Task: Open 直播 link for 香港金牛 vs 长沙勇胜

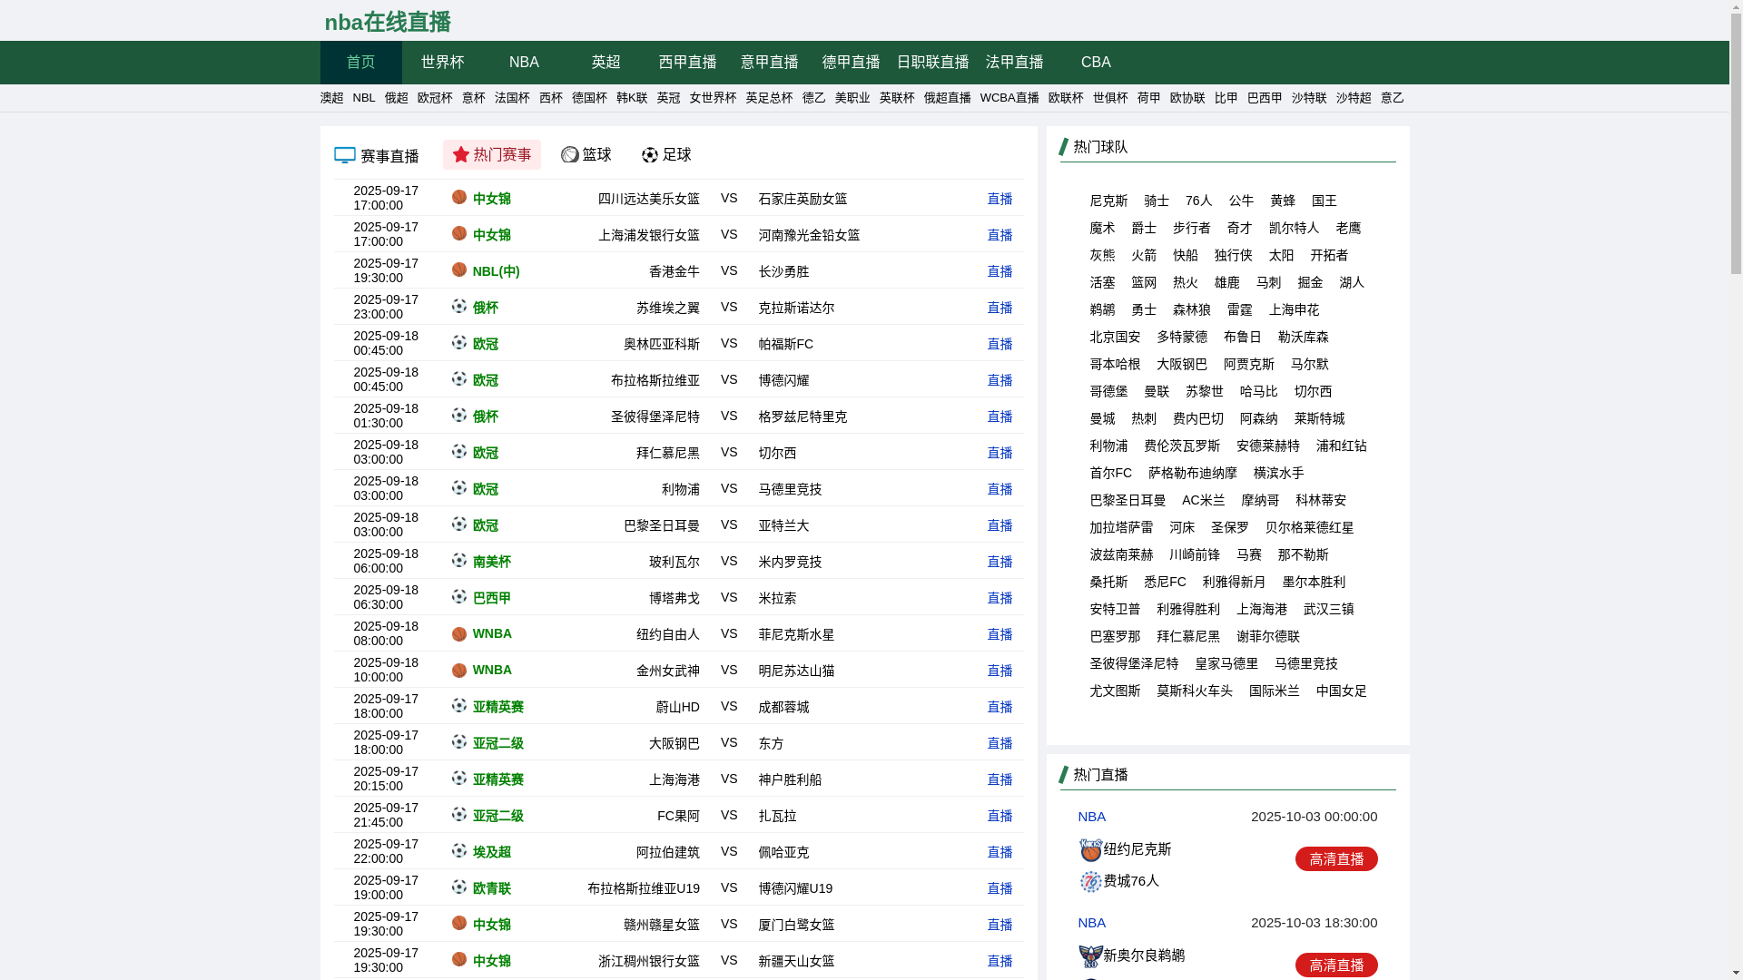Action: click(1000, 271)
